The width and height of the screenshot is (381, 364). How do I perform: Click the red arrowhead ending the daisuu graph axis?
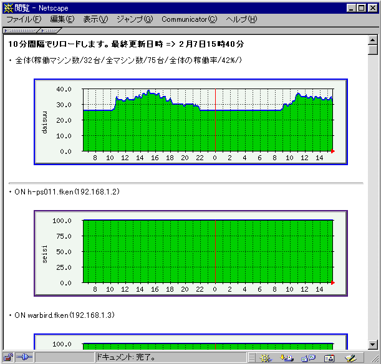pos(333,151)
